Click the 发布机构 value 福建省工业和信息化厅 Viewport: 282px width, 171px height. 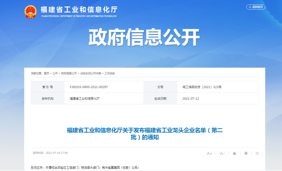coord(85,98)
